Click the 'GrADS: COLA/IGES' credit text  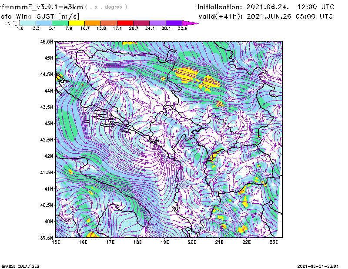pyautogui.click(x=20, y=266)
